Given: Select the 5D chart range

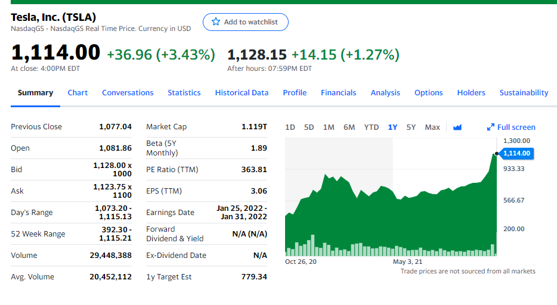Looking at the screenshot, I should [309, 127].
